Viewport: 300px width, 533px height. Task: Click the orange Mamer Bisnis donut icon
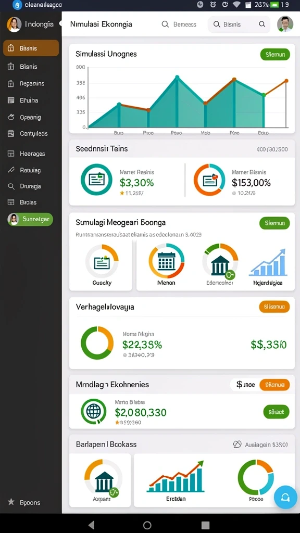pyautogui.click(x=209, y=180)
